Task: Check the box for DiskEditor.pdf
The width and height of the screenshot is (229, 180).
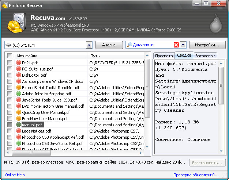Action: [x=10, y=75]
